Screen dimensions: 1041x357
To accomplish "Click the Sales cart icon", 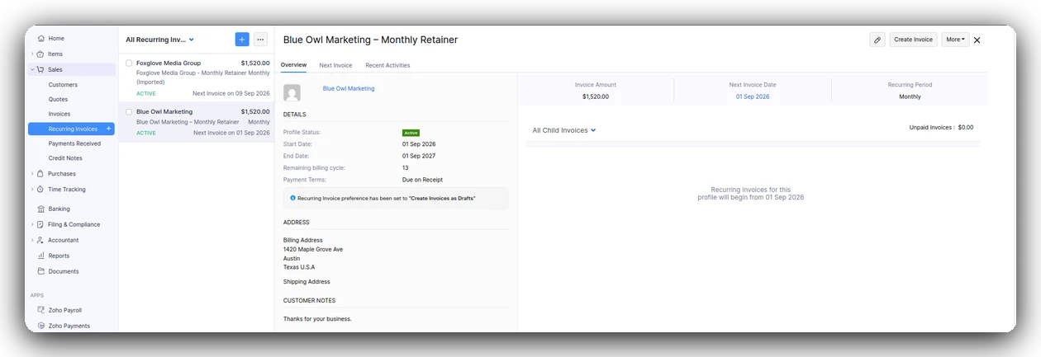I will 40,70.
